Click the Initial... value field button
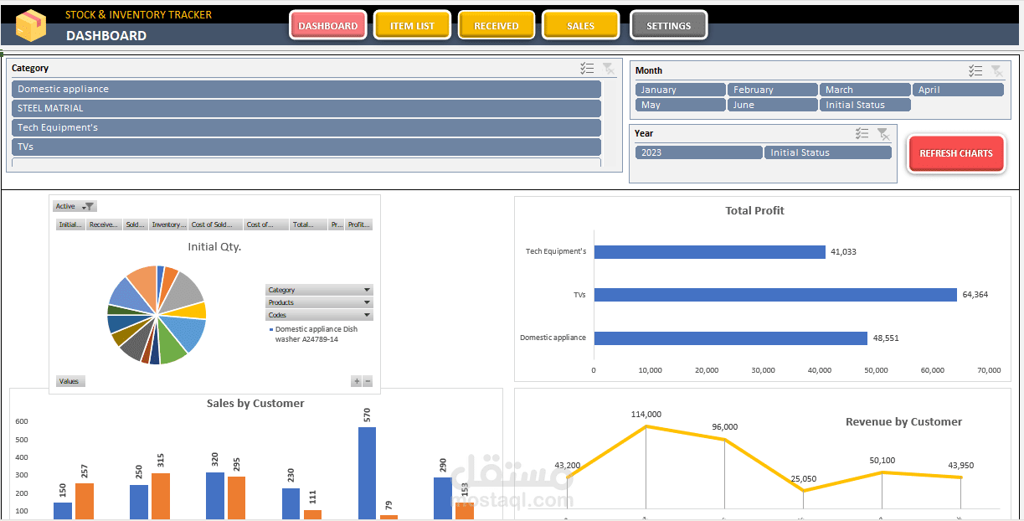This screenshot has height=521, width=1024. [71, 224]
